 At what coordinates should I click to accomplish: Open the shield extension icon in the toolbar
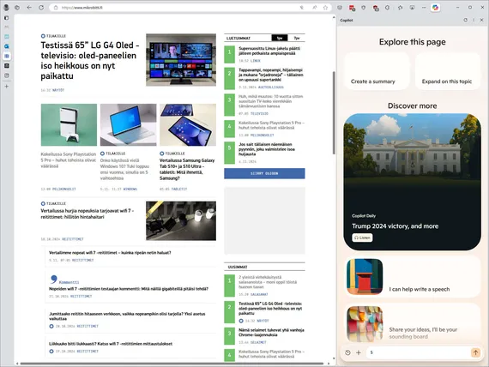click(364, 8)
